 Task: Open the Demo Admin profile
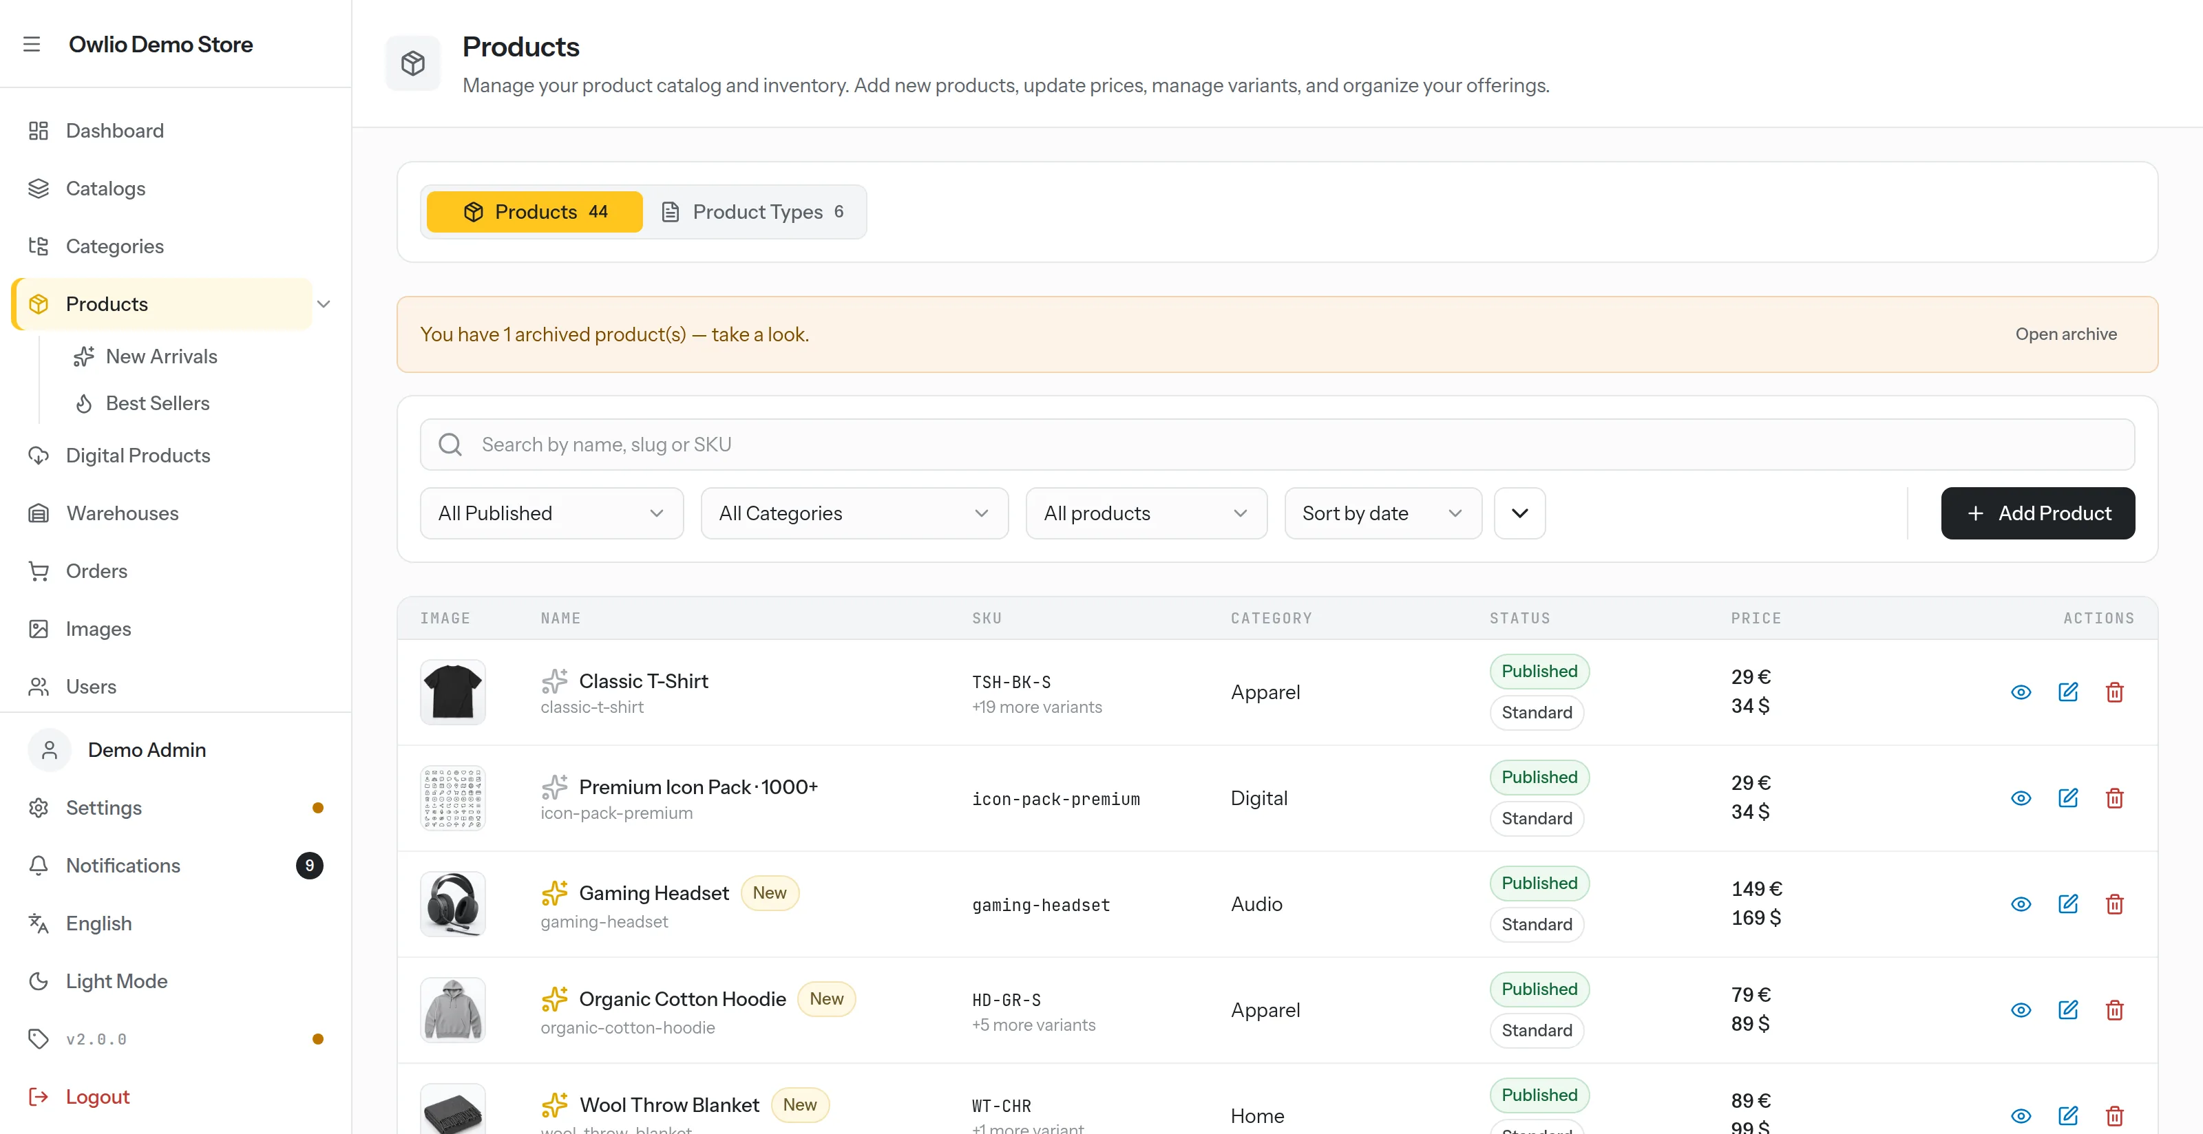coord(176,749)
